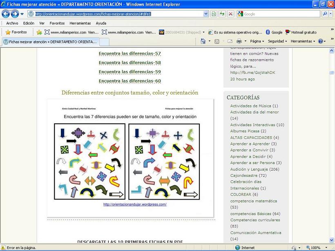Open Actividades de Música category
335x251 pixels.
(250, 106)
